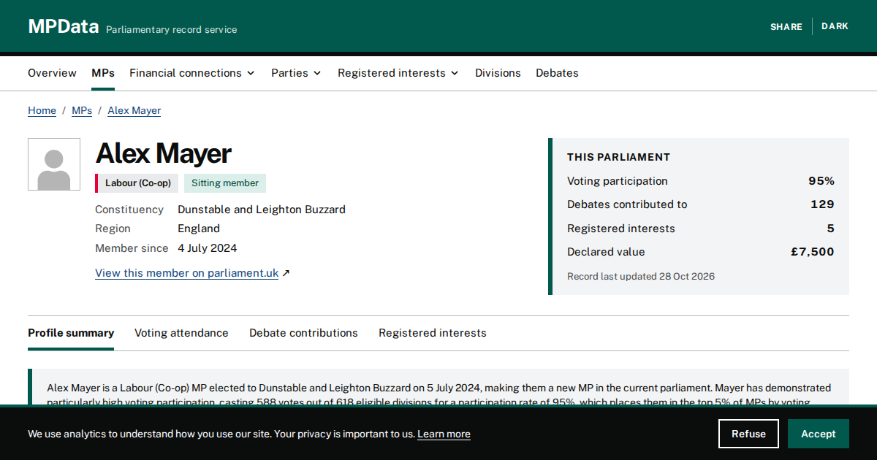Click the Sitting member badge

coord(225,183)
